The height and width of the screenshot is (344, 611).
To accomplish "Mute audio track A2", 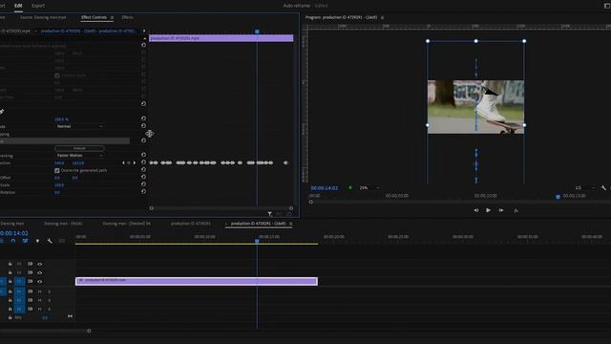I will pos(39,300).
